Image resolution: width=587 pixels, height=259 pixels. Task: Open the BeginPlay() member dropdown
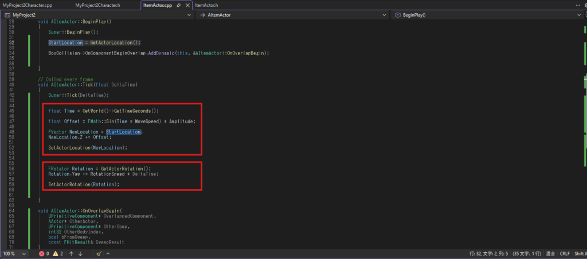click(x=487, y=15)
